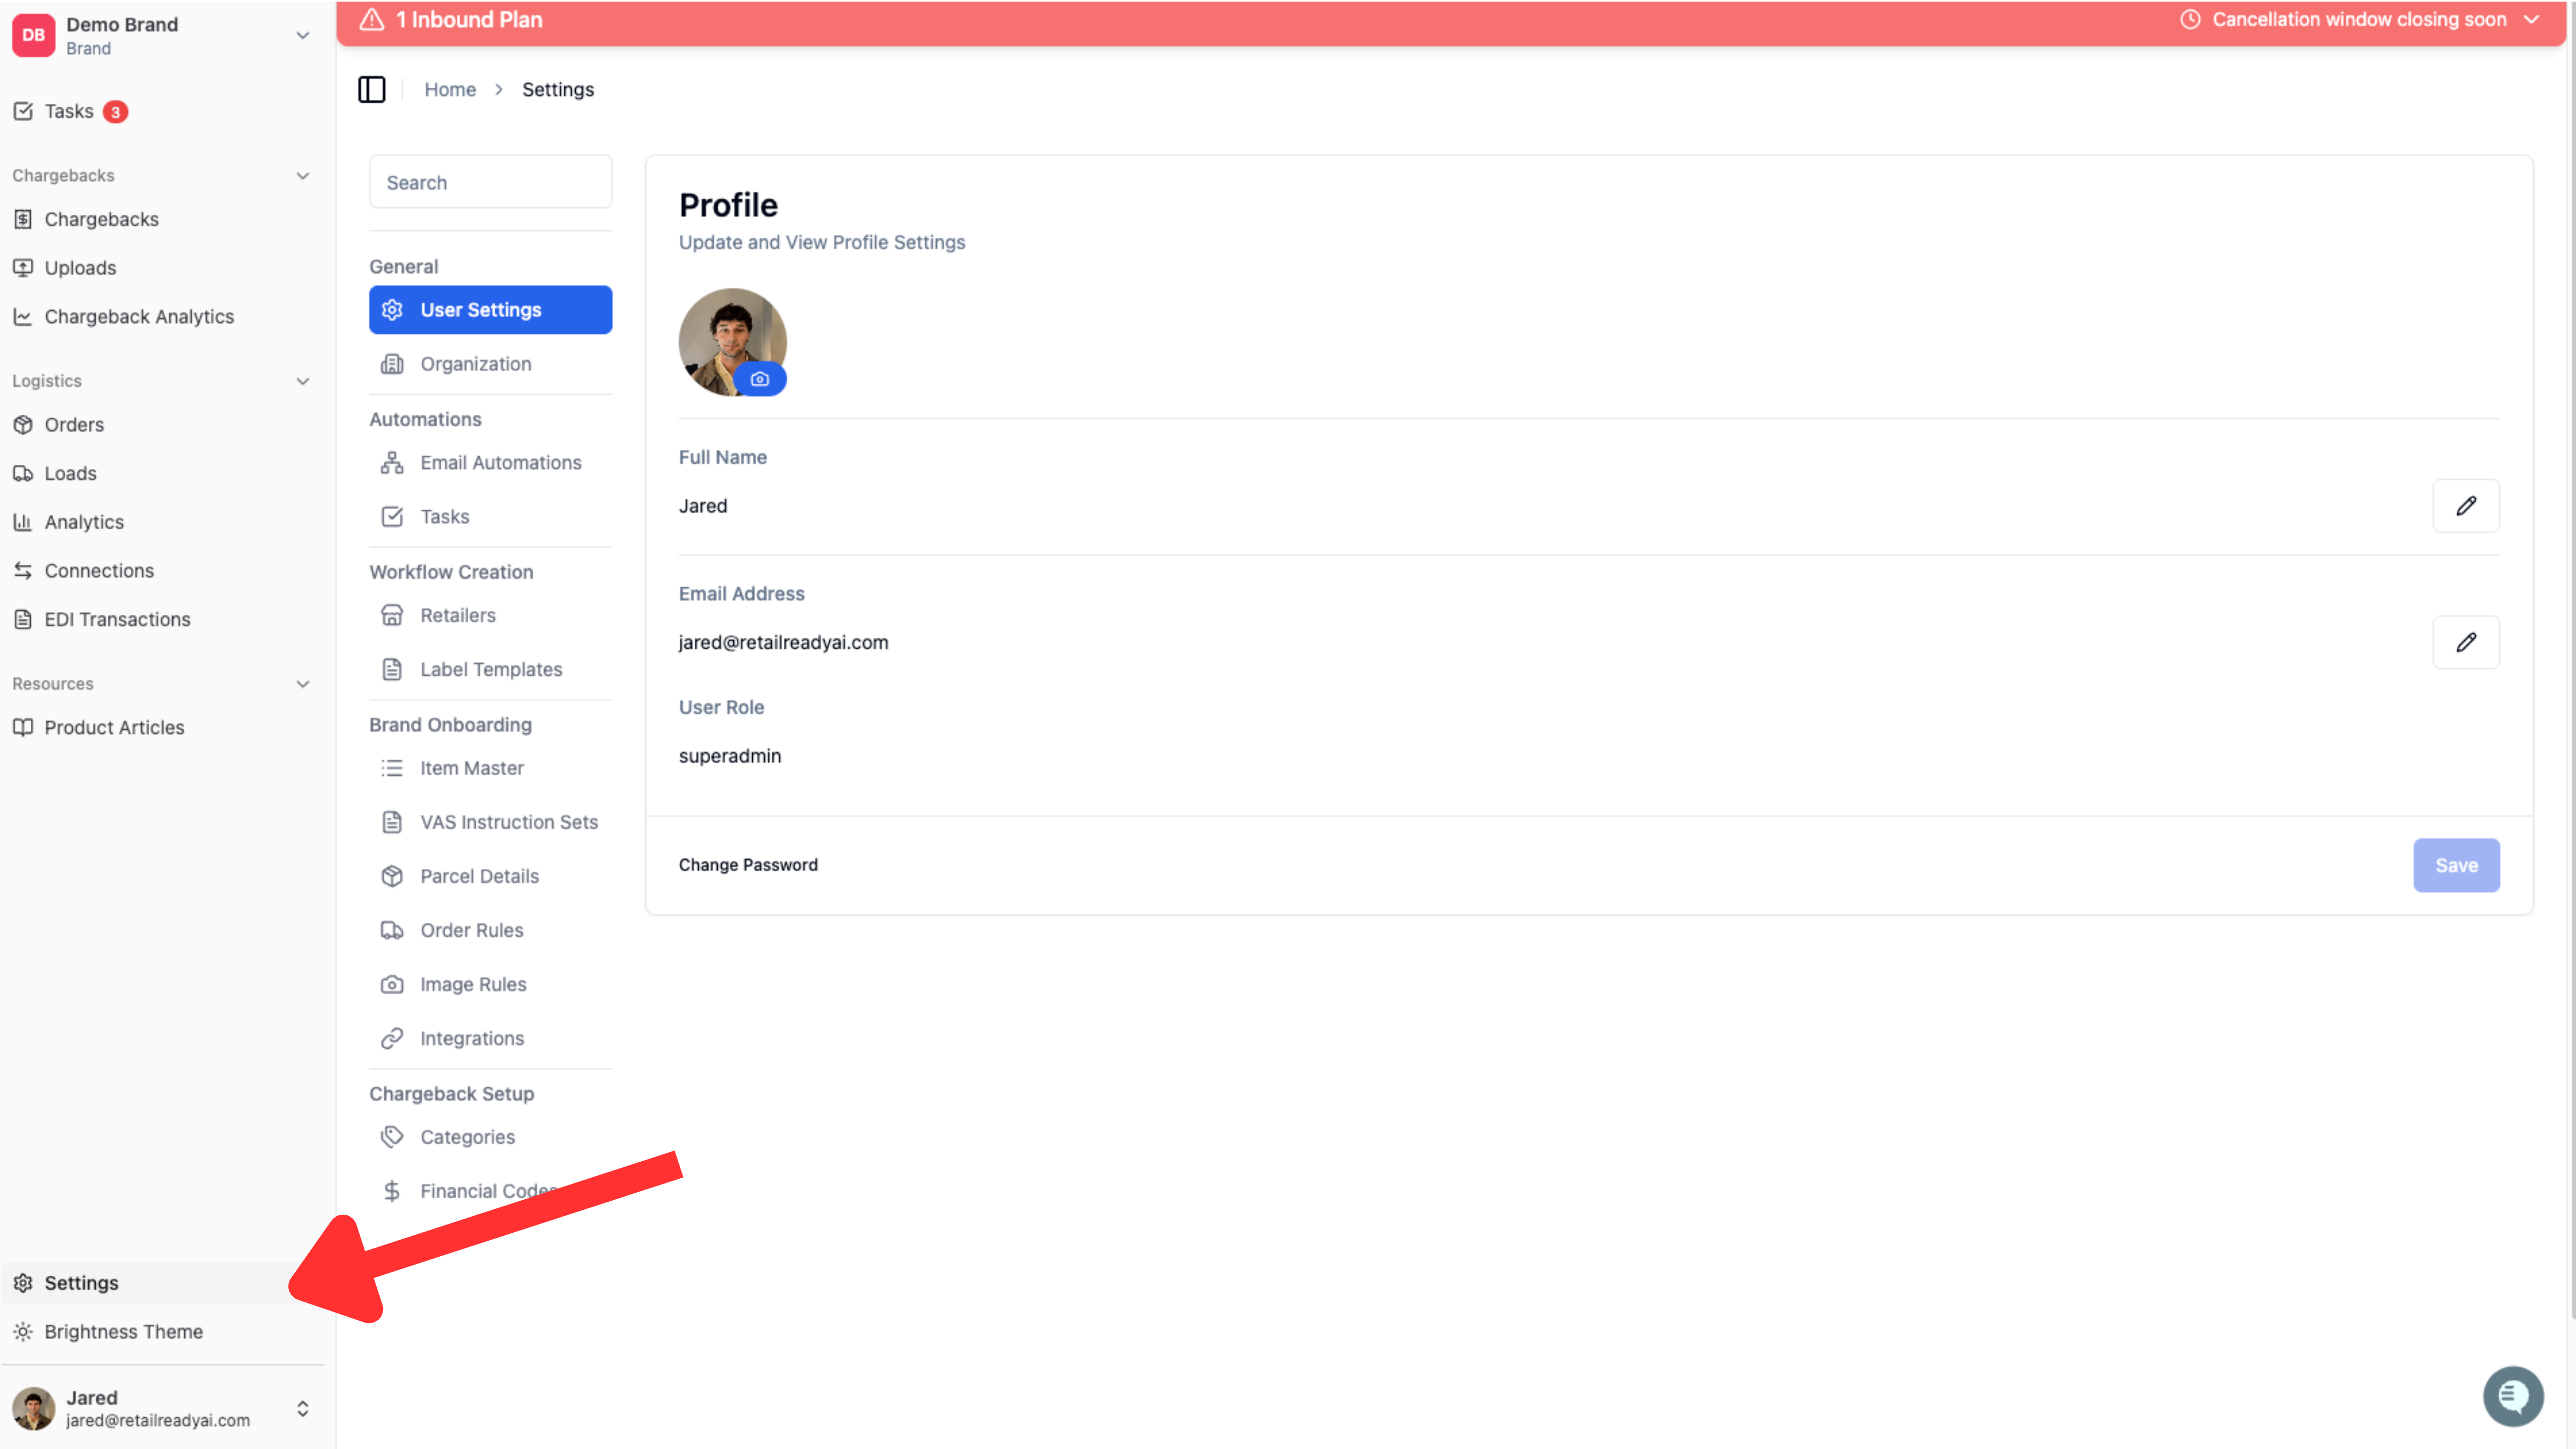Click the profile photo avatar
This screenshot has height=1449, width=2576.
[x=732, y=342]
